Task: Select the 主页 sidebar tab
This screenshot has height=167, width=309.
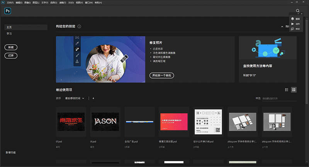Action: (26, 27)
